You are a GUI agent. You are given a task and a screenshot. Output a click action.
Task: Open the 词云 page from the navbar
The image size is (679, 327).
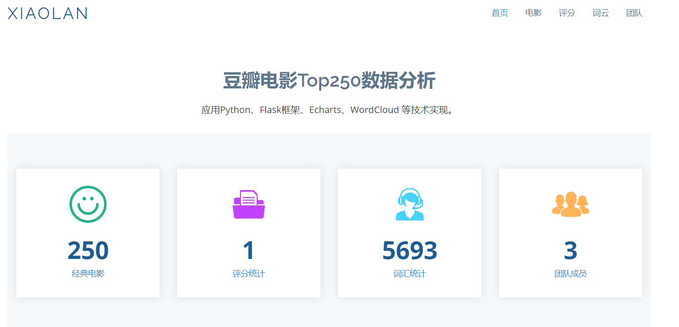[600, 13]
